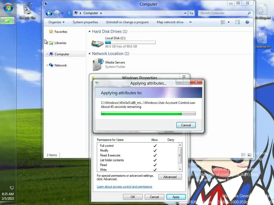Open System properties from toolbar
The height and width of the screenshot is (205, 274).
85,22
